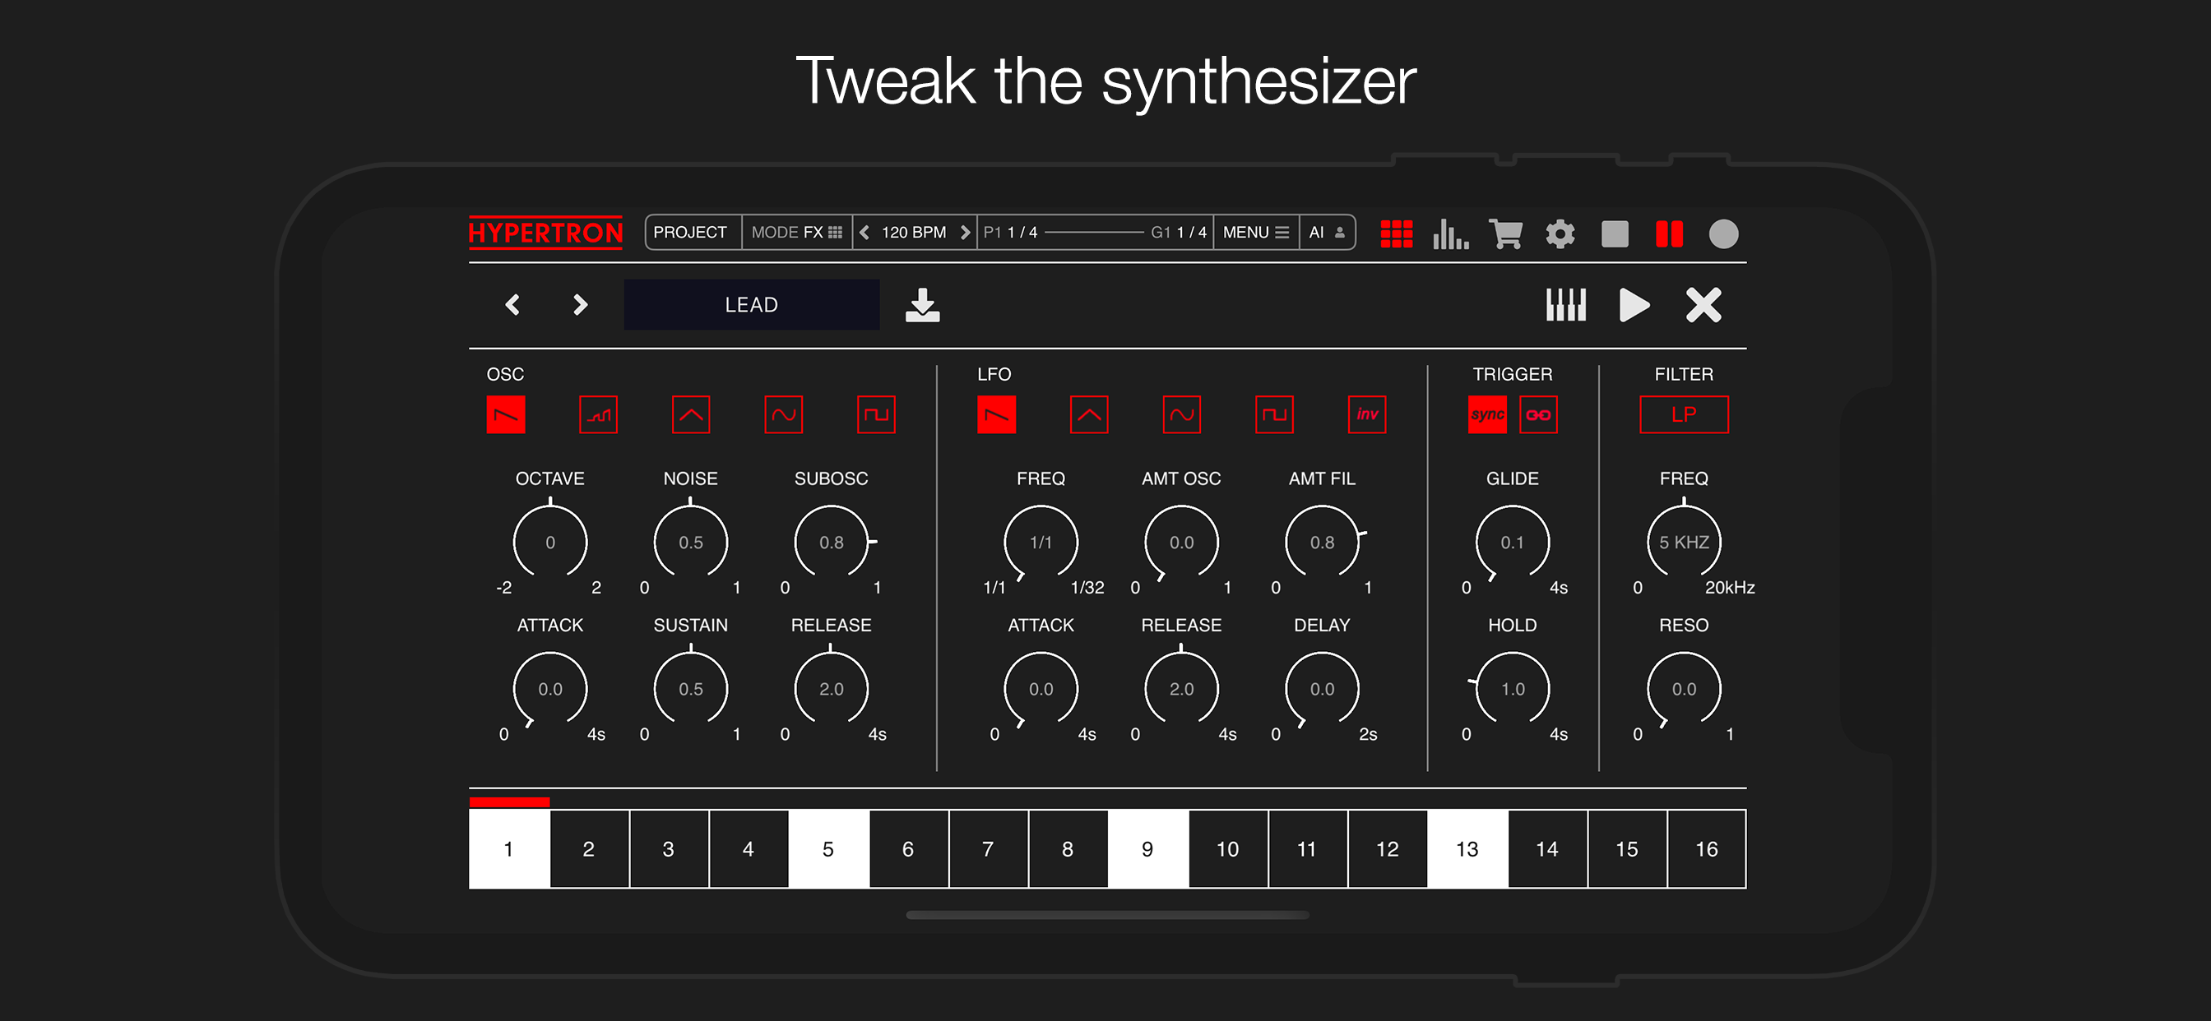Toggle sequencer step 1
Viewport: 2211px width, 1021px height.
(509, 848)
